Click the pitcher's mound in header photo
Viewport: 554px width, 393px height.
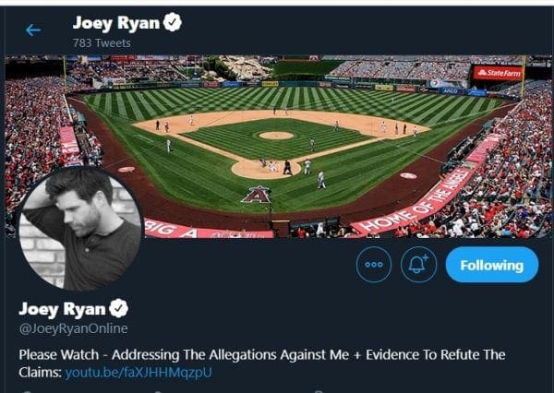(x=275, y=136)
